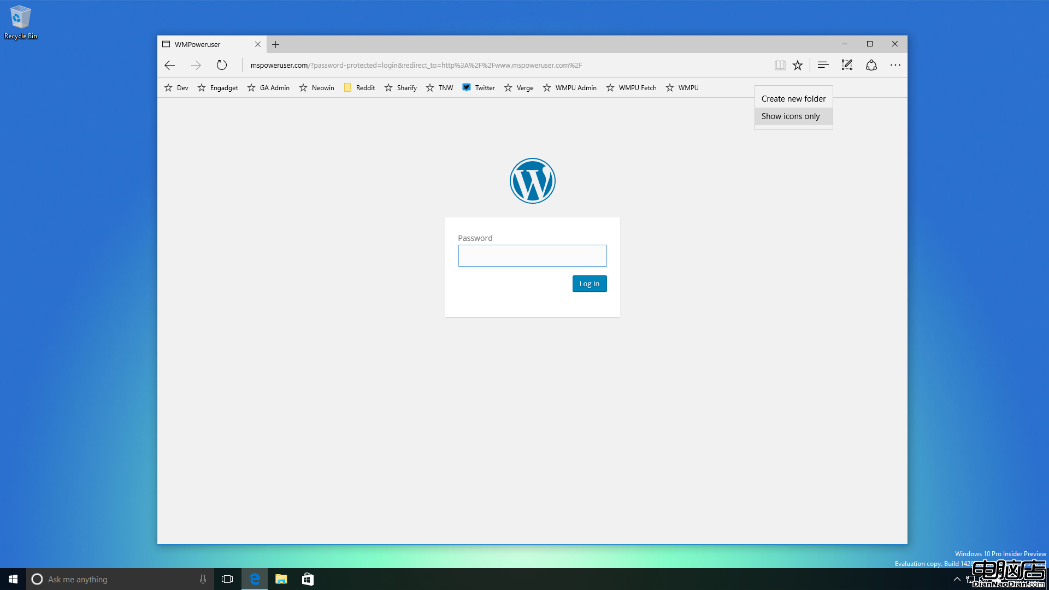Choose Create new folder menu entry
This screenshot has height=590, width=1049.
[x=793, y=99]
